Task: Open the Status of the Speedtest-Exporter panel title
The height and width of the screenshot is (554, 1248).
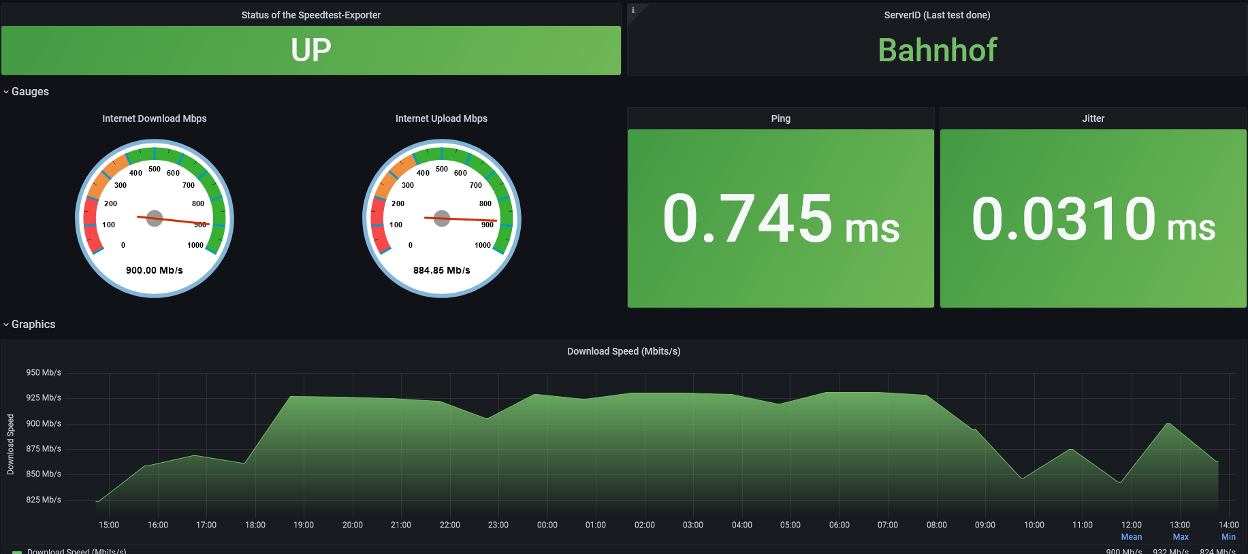Action: click(310, 15)
